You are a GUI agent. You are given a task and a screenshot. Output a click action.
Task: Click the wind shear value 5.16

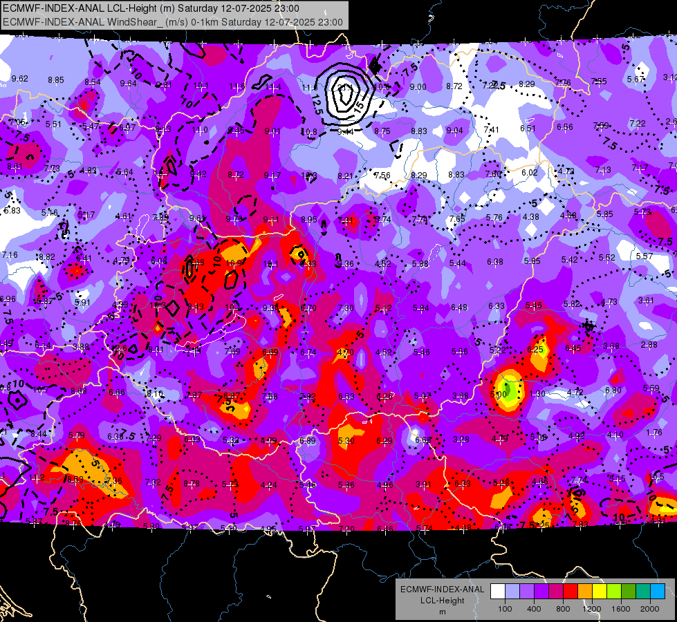[x=50, y=213]
